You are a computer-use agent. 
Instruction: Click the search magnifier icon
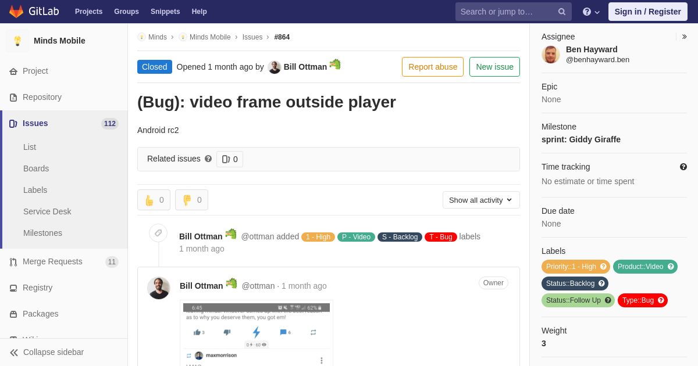pyautogui.click(x=562, y=12)
